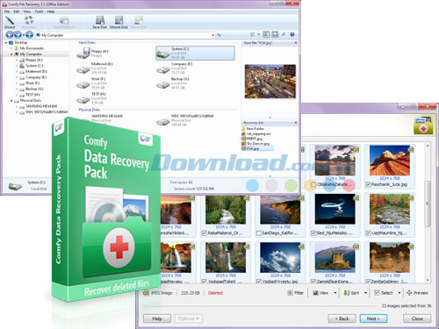Select Work (F:) drive in main pane
439x329 pixels.
[x=92, y=83]
